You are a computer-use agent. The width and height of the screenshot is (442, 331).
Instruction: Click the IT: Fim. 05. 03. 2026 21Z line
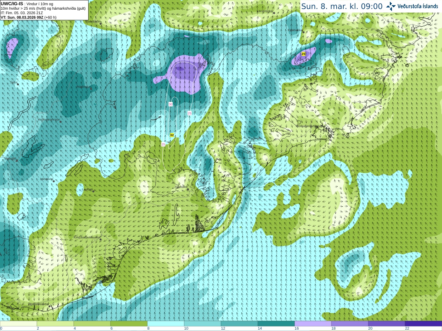click(x=22, y=13)
